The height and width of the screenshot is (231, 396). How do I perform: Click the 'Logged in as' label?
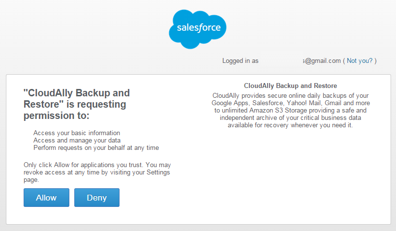pyautogui.click(x=240, y=61)
